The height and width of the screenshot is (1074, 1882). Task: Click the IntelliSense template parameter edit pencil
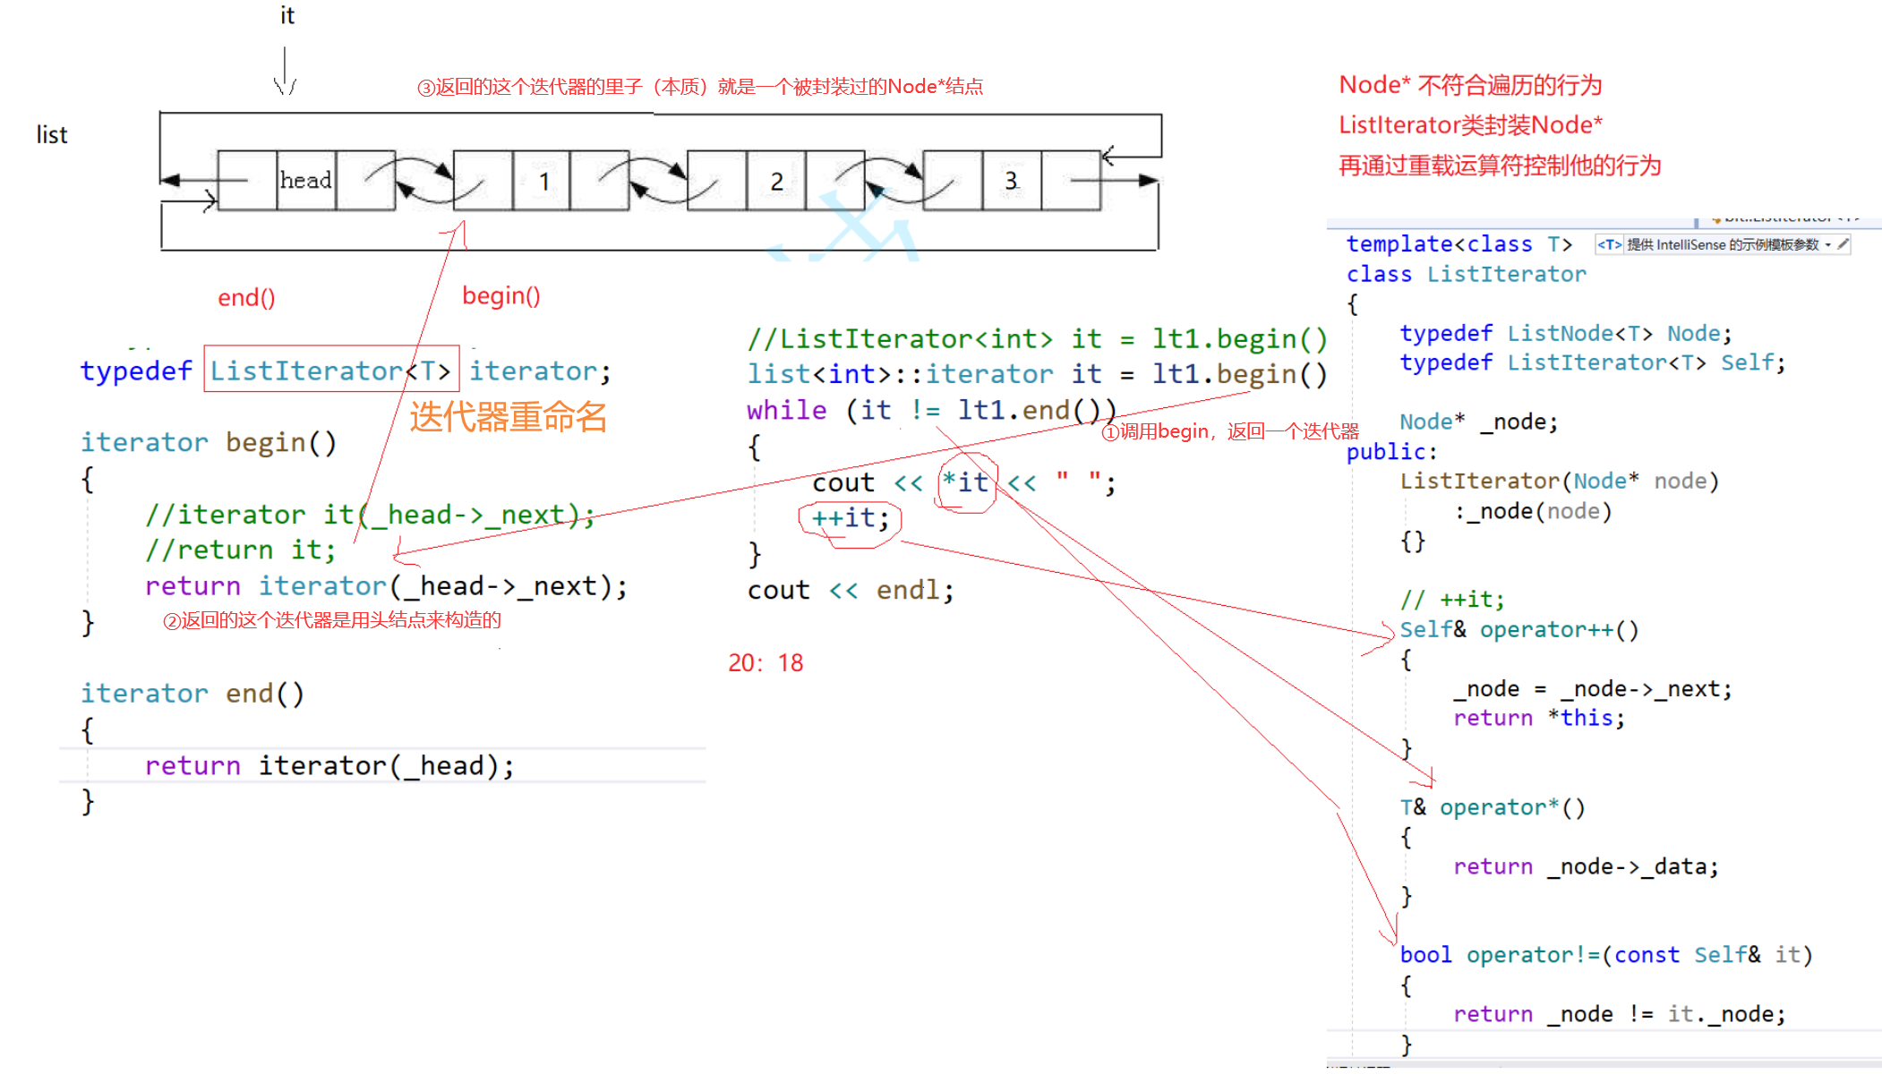coord(1843,244)
